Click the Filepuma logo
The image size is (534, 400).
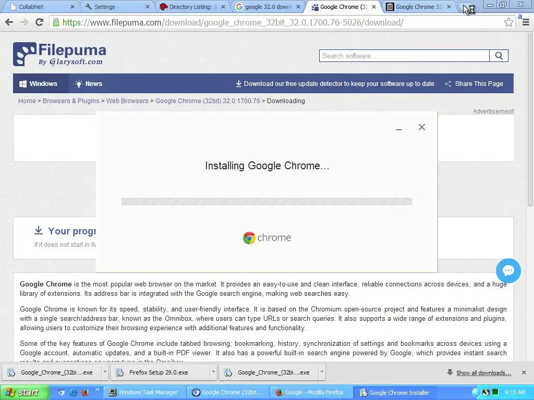[59, 54]
